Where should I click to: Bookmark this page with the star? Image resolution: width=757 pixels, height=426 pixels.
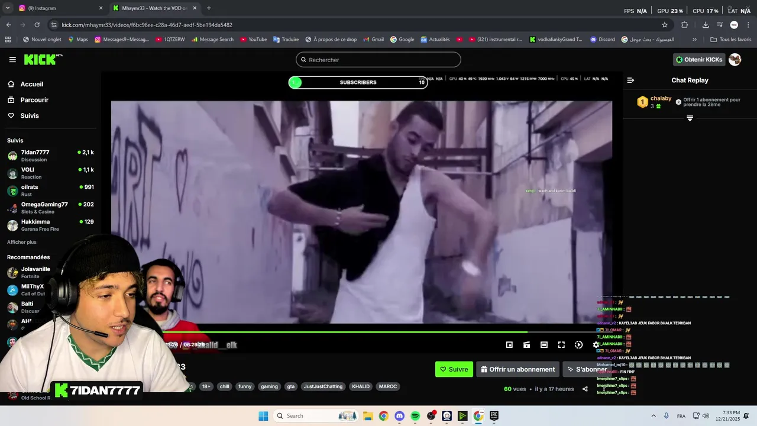tap(665, 25)
